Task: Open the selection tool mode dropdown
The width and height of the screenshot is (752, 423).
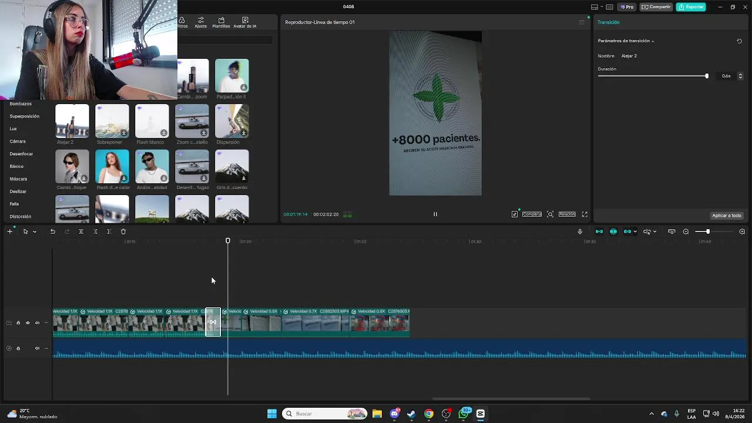Action: [35, 231]
